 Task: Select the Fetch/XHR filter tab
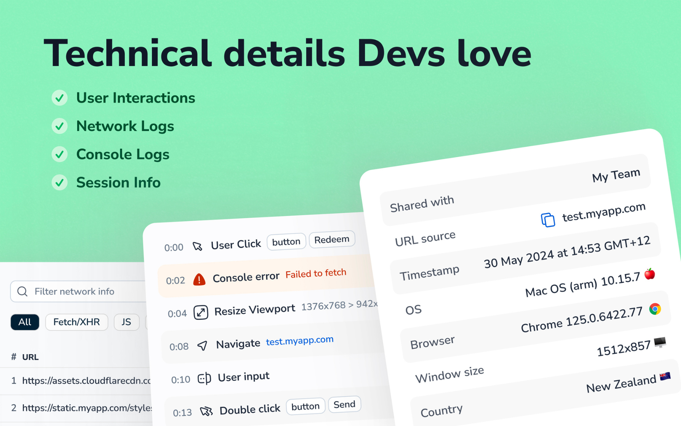tap(76, 322)
